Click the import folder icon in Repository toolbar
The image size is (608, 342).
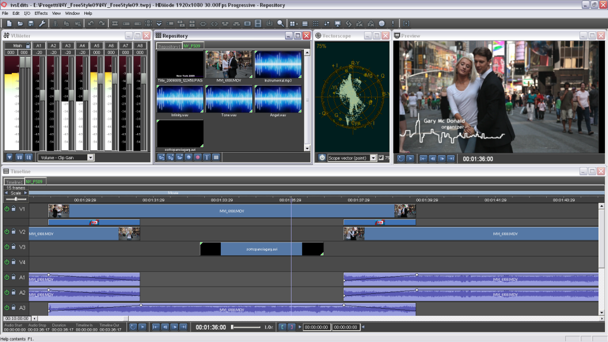[161, 157]
